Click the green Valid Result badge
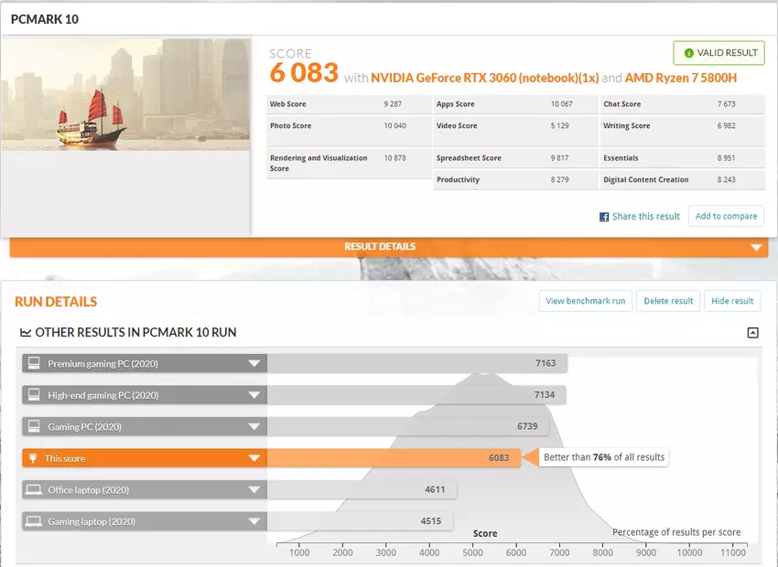 (x=719, y=53)
